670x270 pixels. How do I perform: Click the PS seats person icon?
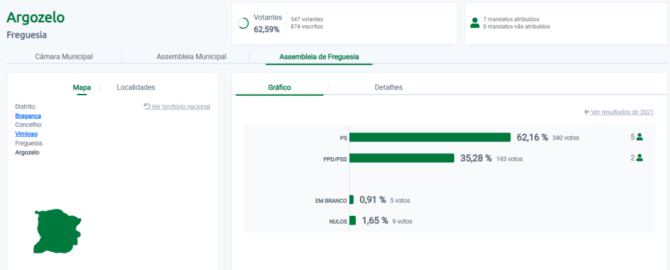pyautogui.click(x=640, y=137)
